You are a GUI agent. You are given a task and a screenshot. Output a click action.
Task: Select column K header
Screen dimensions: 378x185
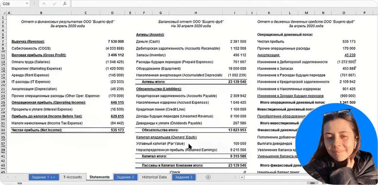pyautogui.click(x=269, y=13)
